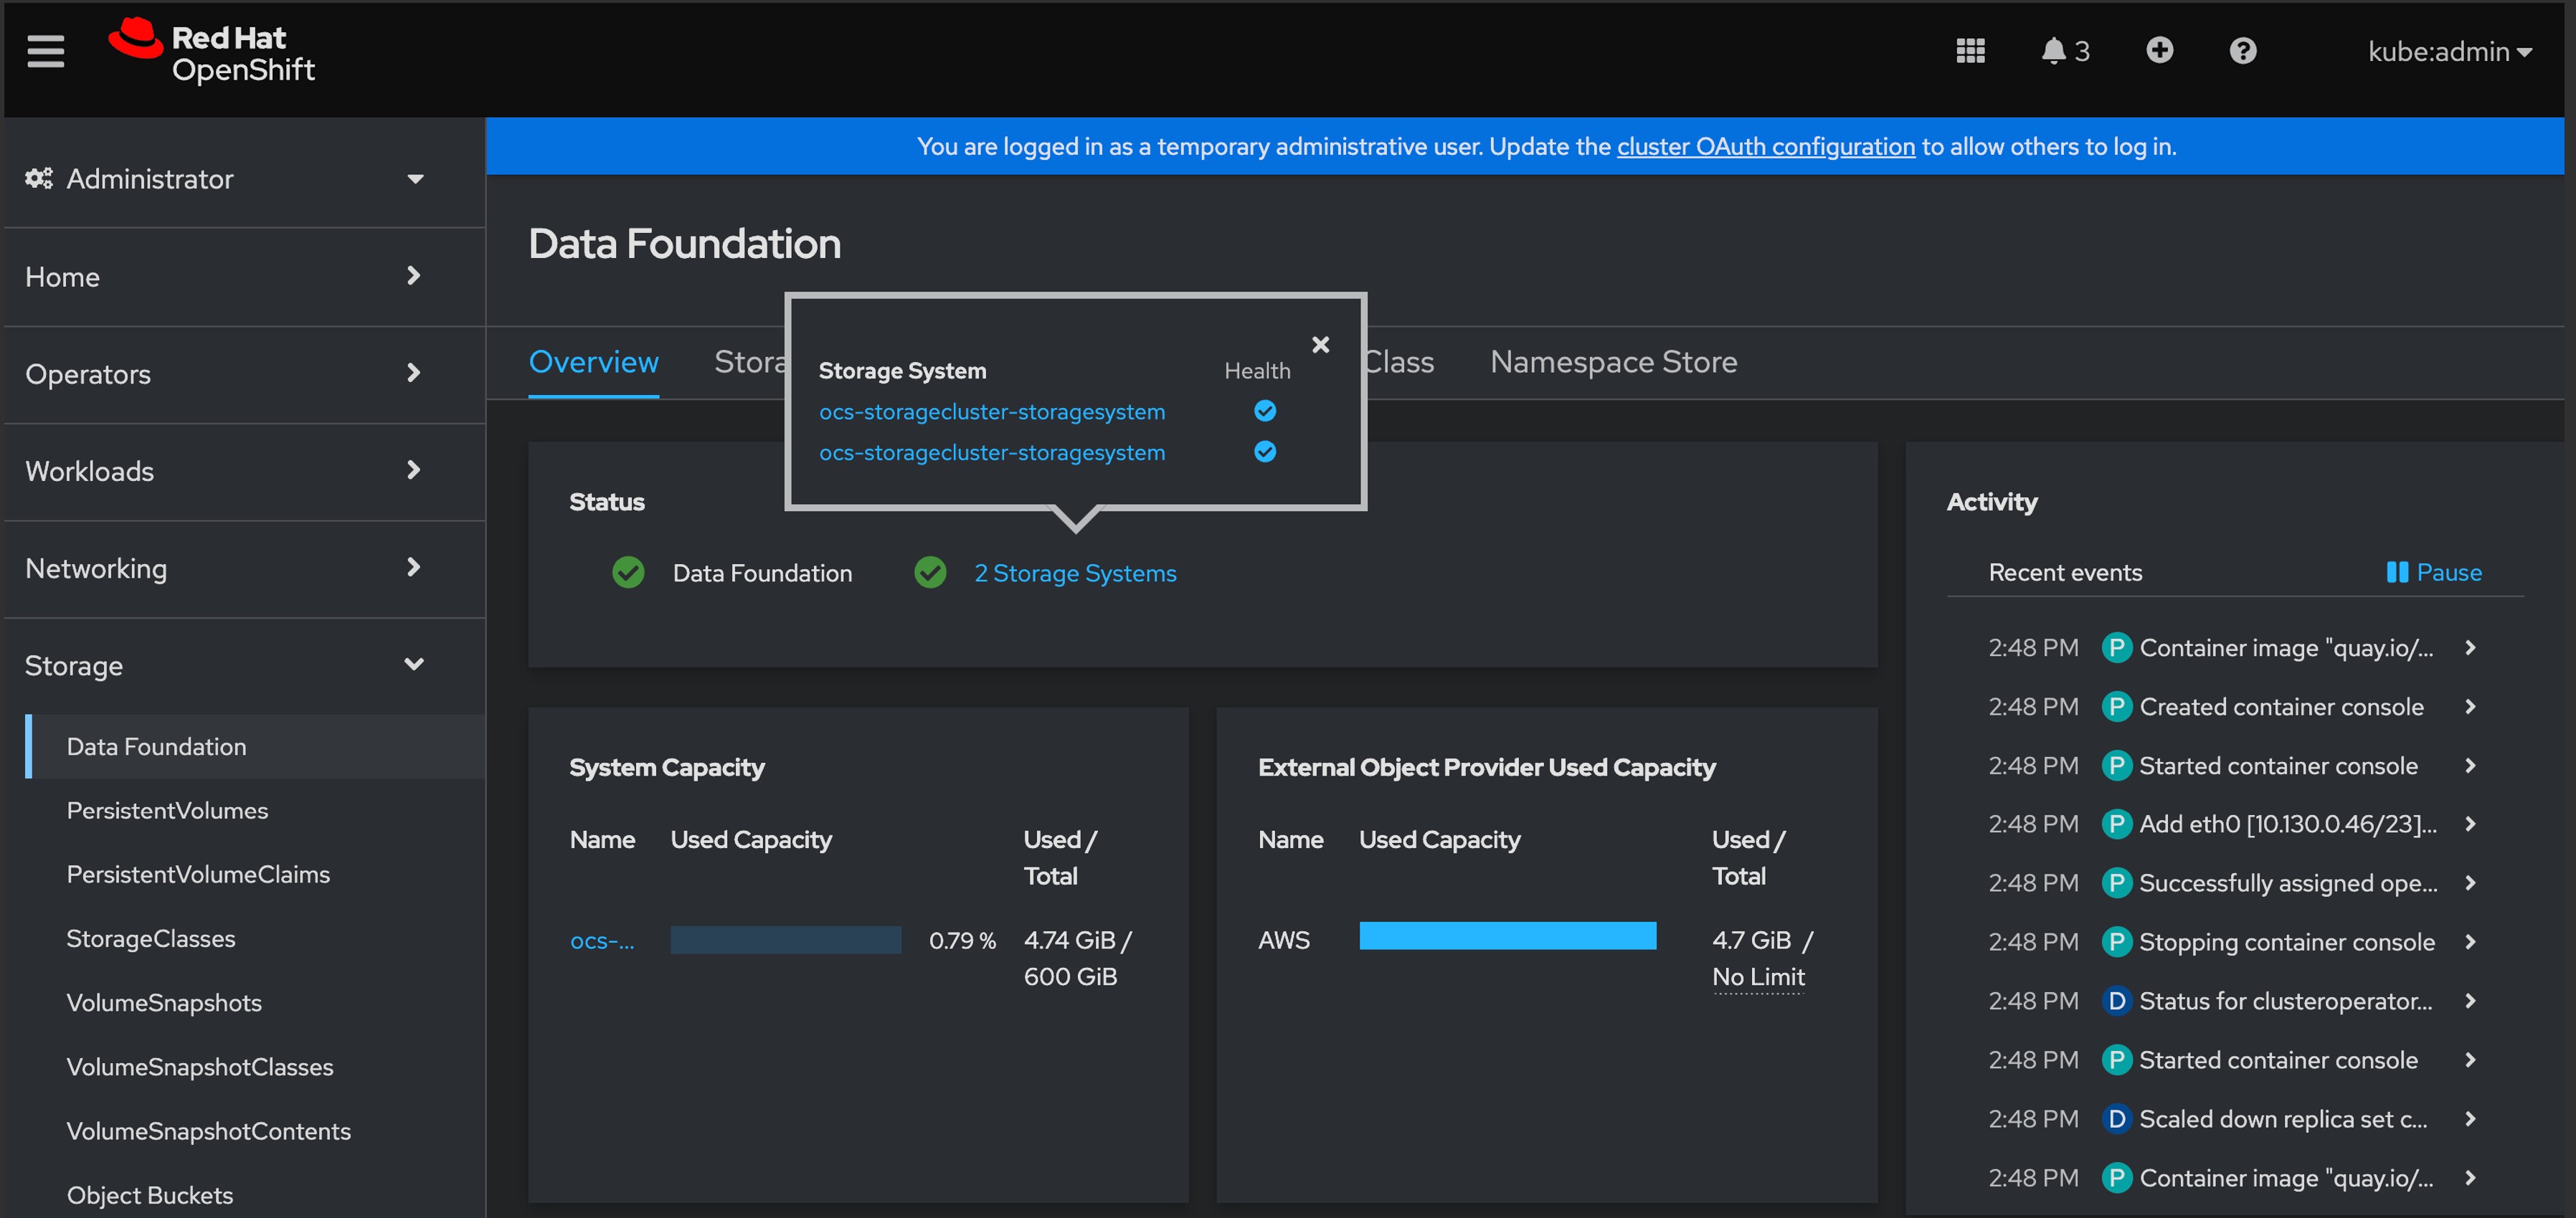
Task: Dismiss the Storage System popover with X
Action: click(x=1320, y=345)
